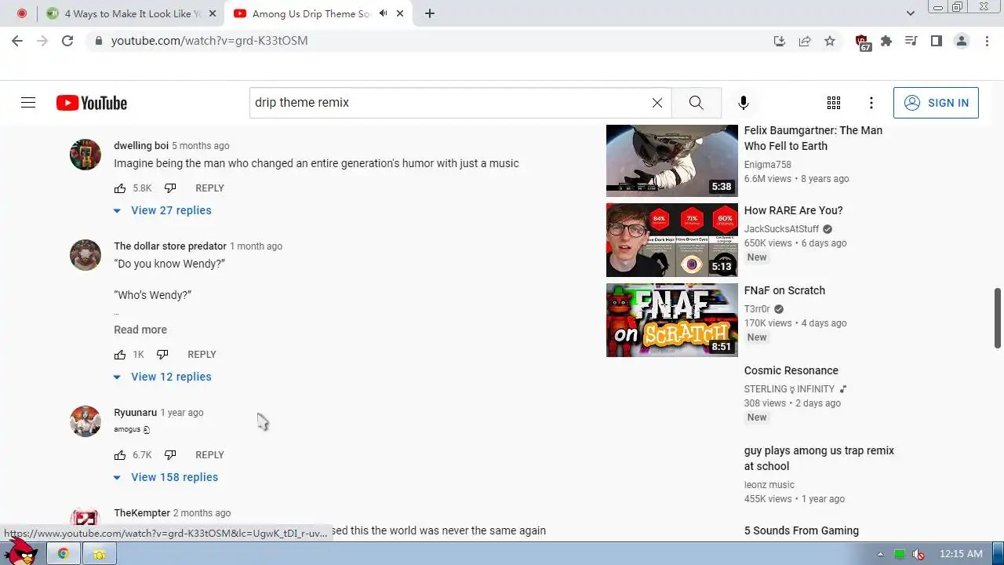Open 5 Sounds From Gaming title
Screen dimensions: 1004x565
pyautogui.click(x=801, y=530)
